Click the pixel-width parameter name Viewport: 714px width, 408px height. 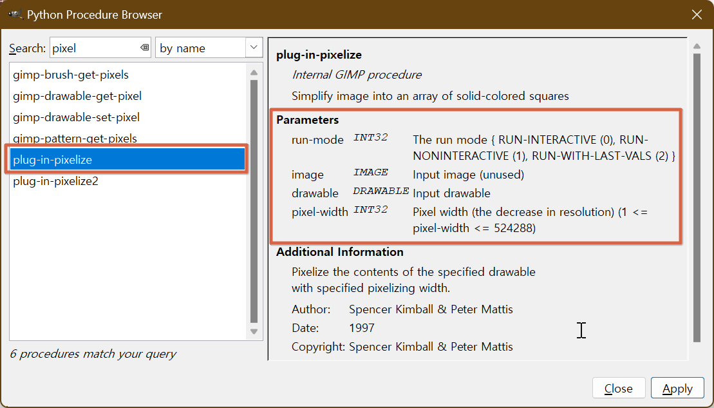click(x=320, y=211)
